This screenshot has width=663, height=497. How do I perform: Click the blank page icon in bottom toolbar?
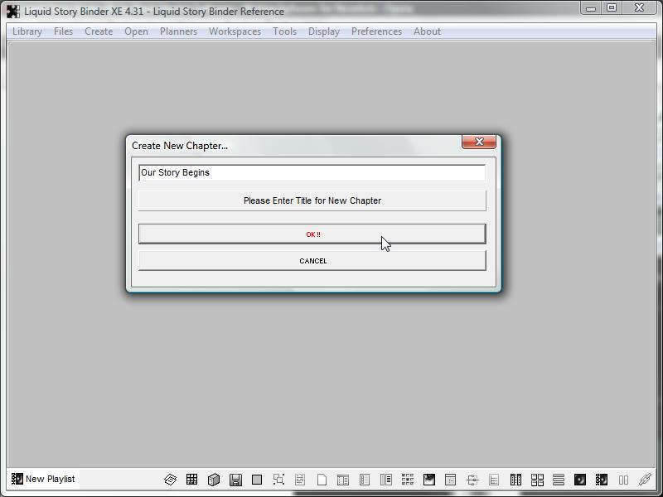pos(322,480)
